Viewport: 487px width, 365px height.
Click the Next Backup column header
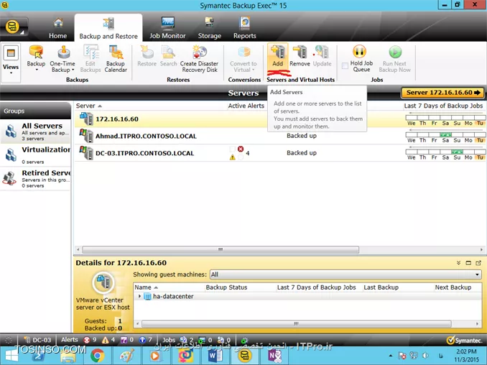[x=453, y=287]
